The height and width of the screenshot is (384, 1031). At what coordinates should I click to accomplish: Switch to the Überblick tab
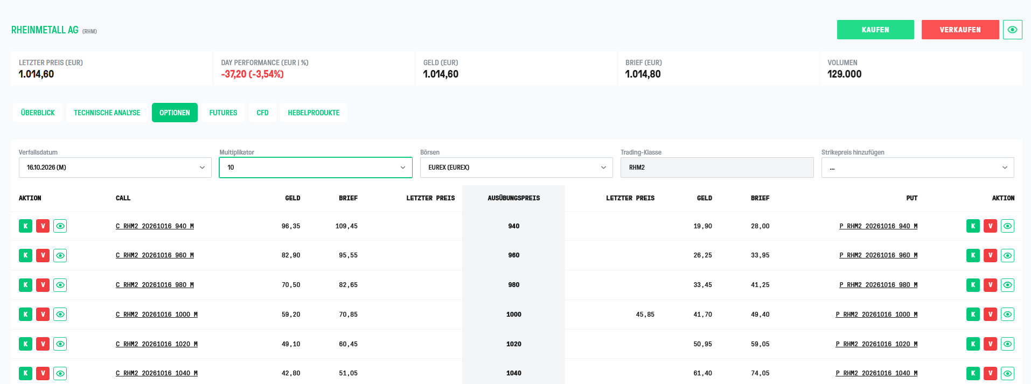coord(38,113)
